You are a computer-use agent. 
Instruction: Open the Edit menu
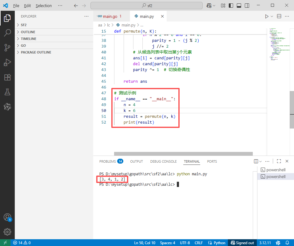(27, 6)
